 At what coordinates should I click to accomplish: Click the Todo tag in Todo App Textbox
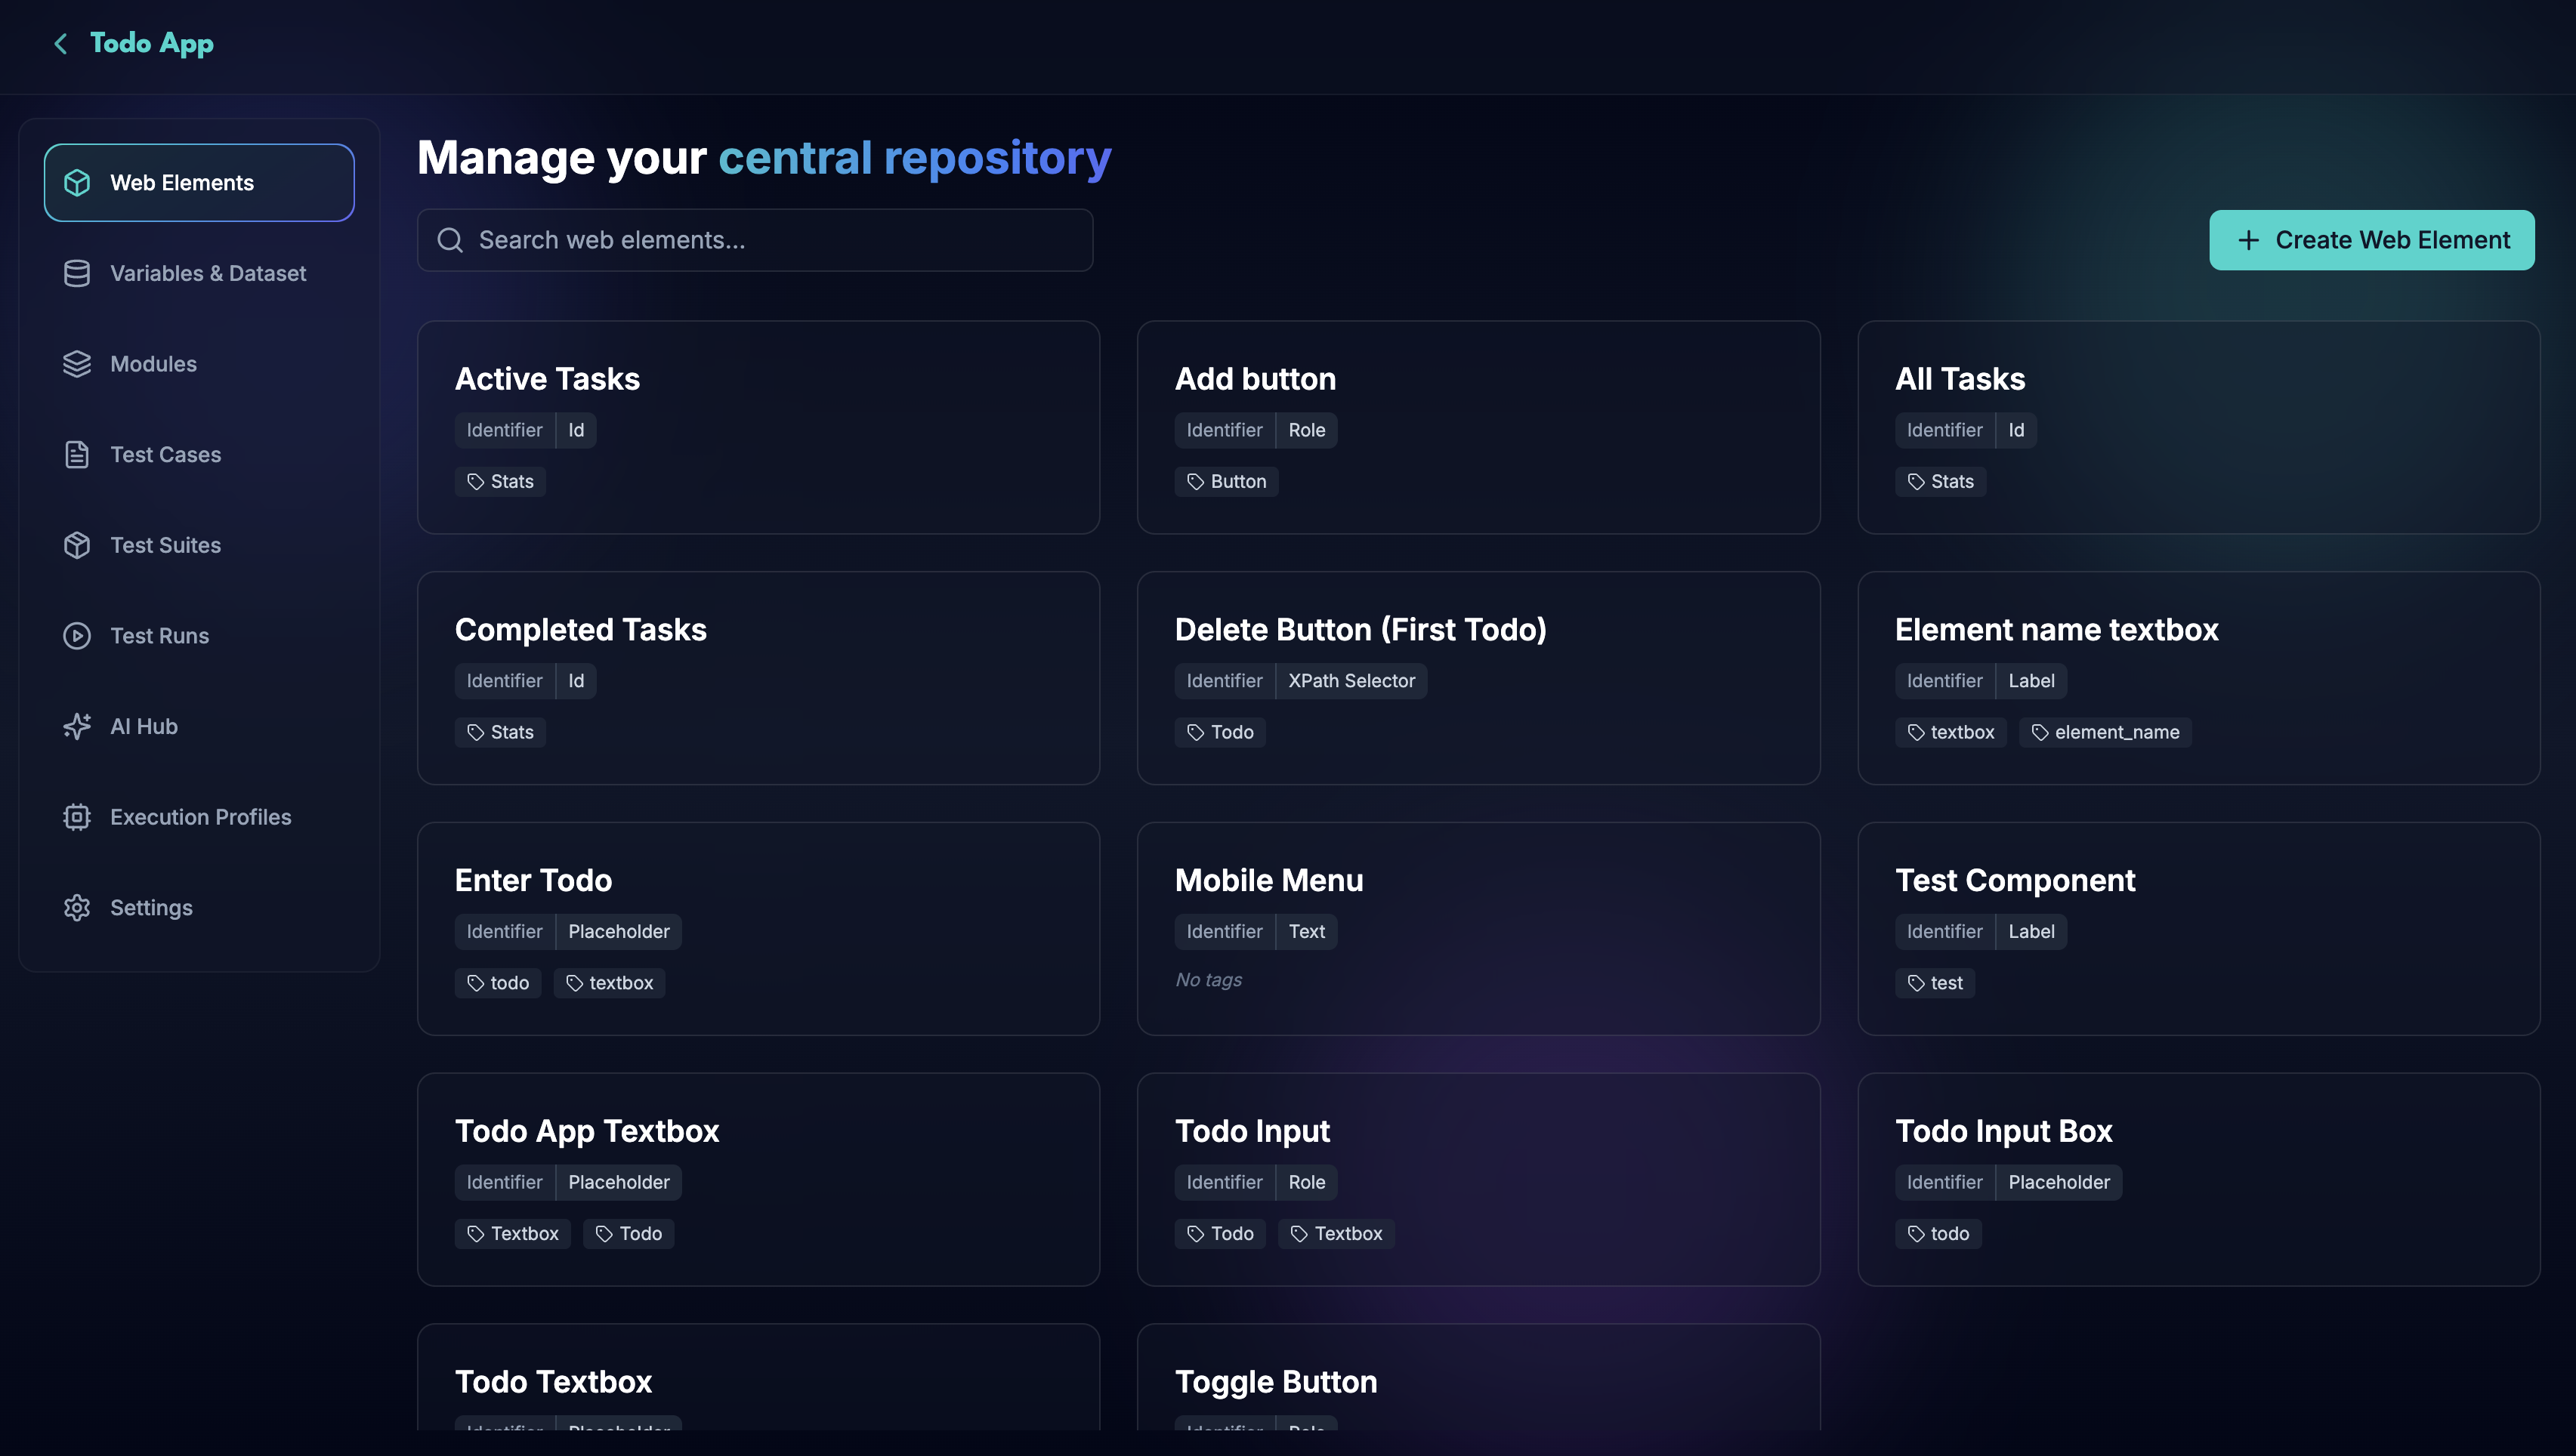coord(628,1234)
